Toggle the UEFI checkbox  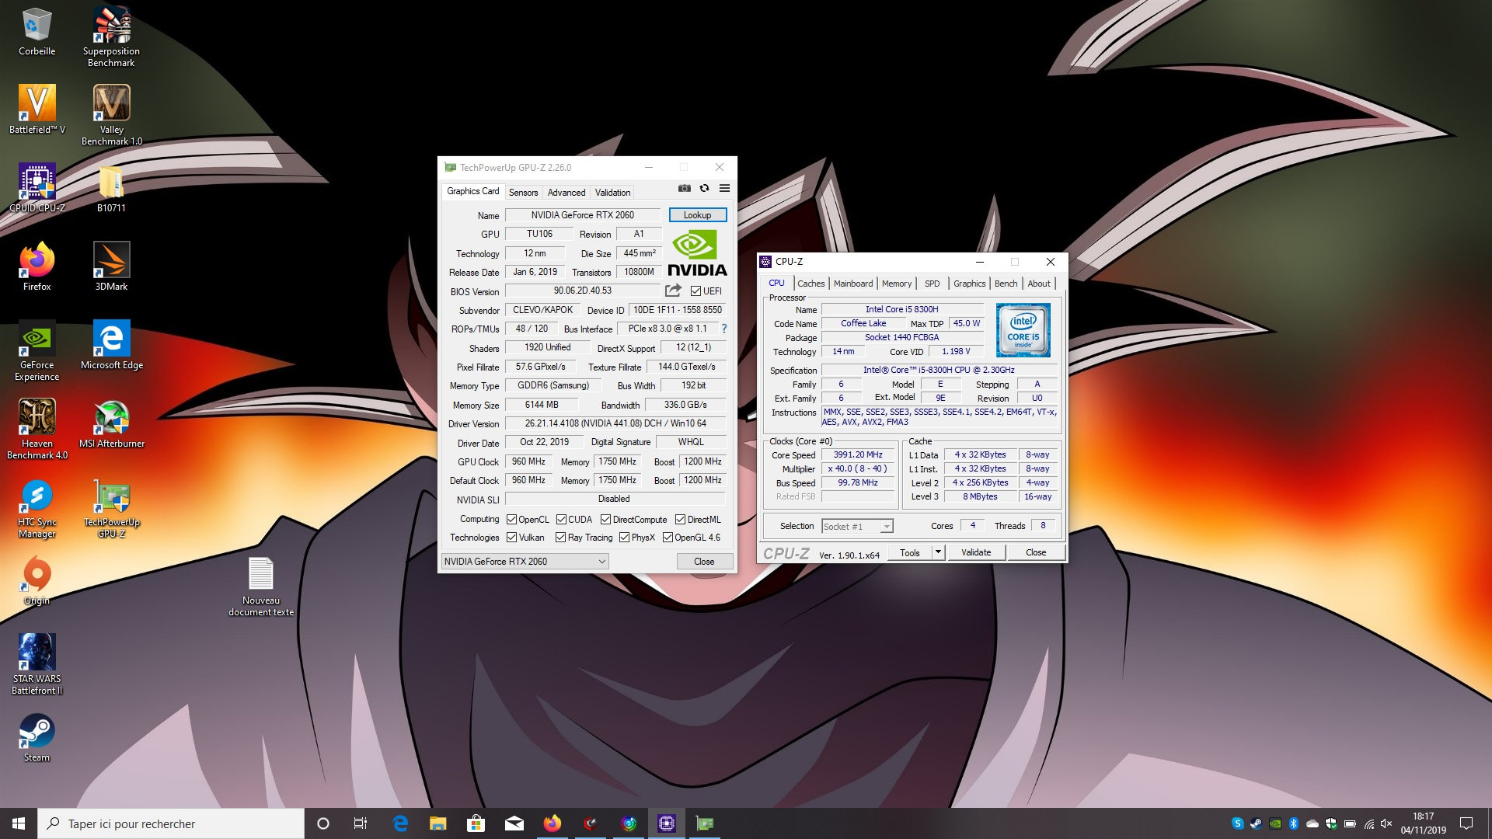[695, 291]
